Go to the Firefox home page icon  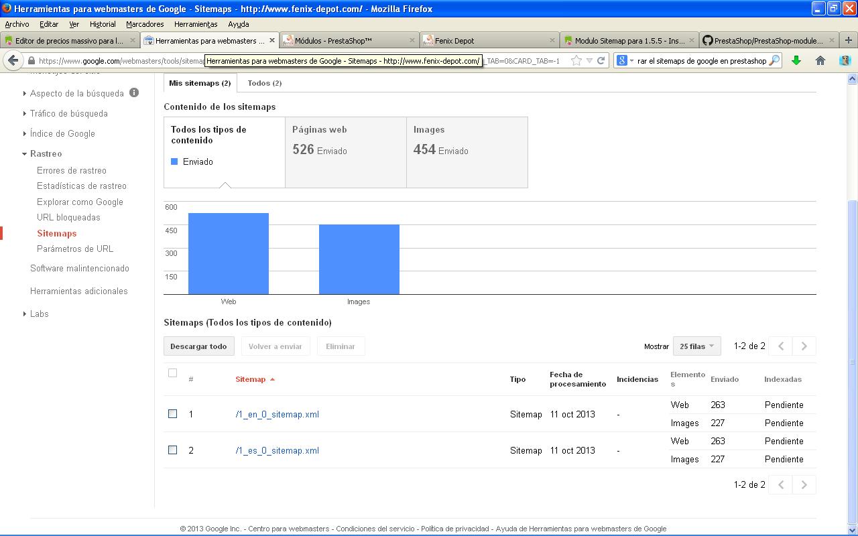click(820, 60)
